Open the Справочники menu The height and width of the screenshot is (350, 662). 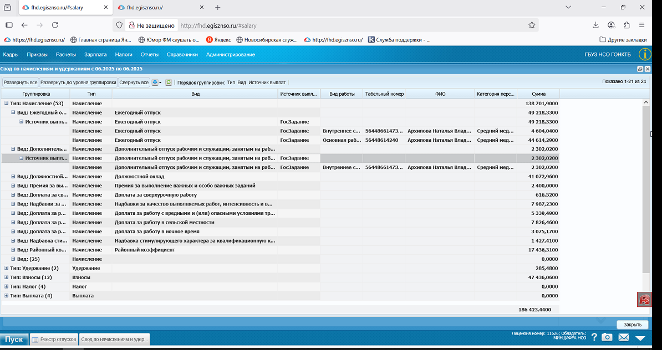coord(182,54)
